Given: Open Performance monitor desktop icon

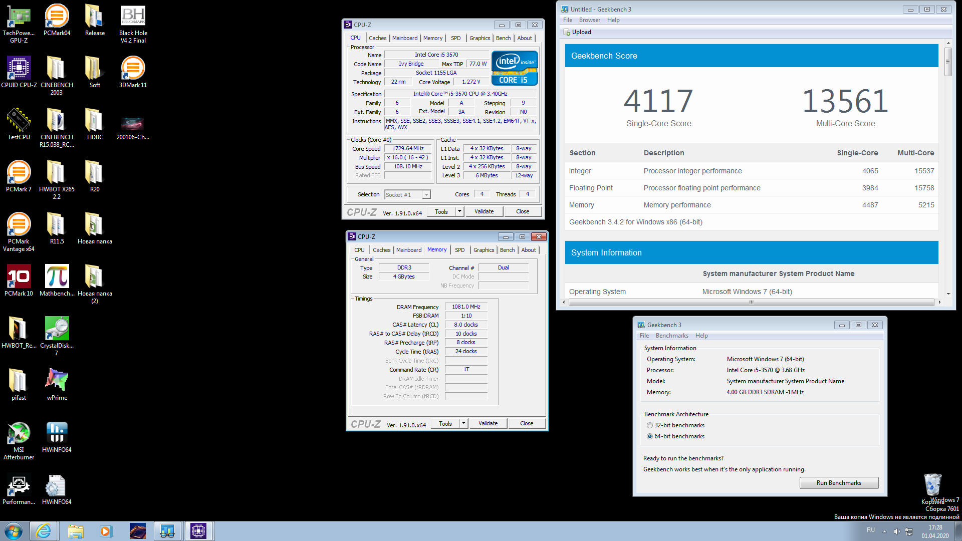Looking at the screenshot, I should [19, 489].
